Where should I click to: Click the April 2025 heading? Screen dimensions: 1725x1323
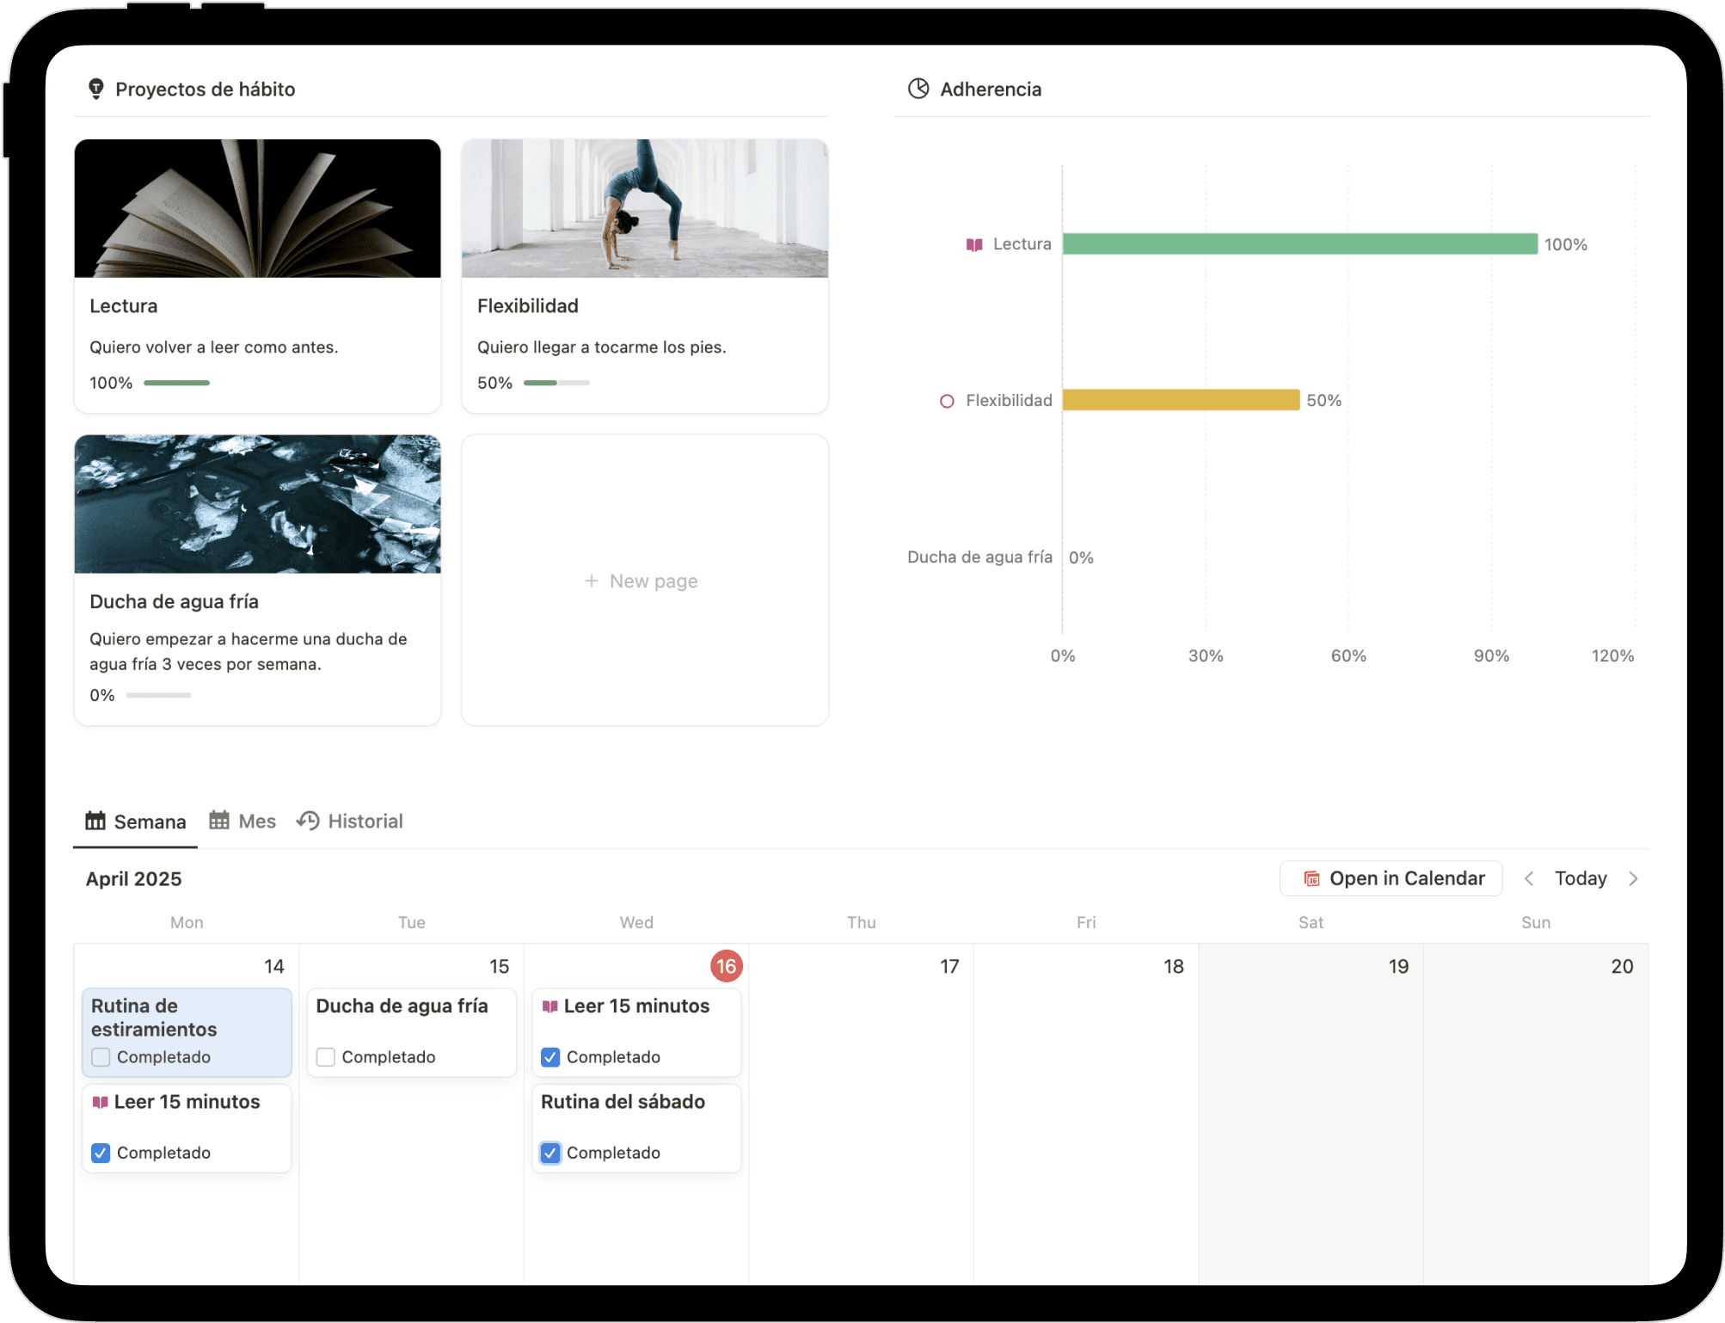click(134, 879)
